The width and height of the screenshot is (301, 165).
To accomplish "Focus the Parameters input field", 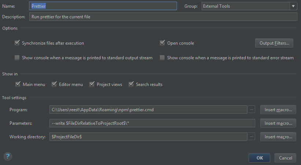I will (x=152, y=123).
